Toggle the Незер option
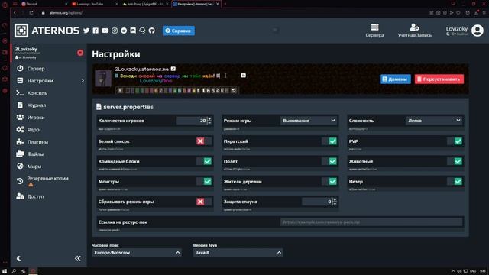The height and width of the screenshot is (275, 489). [455, 182]
